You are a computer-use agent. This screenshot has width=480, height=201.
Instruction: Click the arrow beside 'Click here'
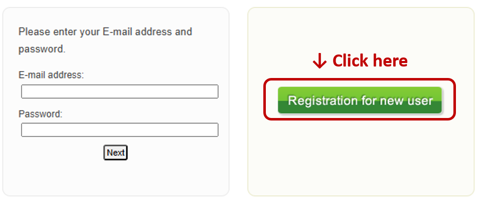tap(319, 61)
